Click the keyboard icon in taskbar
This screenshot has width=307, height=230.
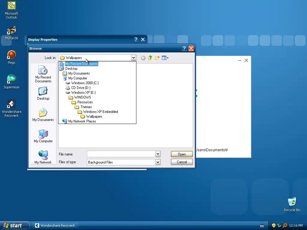[x=262, y=226]
